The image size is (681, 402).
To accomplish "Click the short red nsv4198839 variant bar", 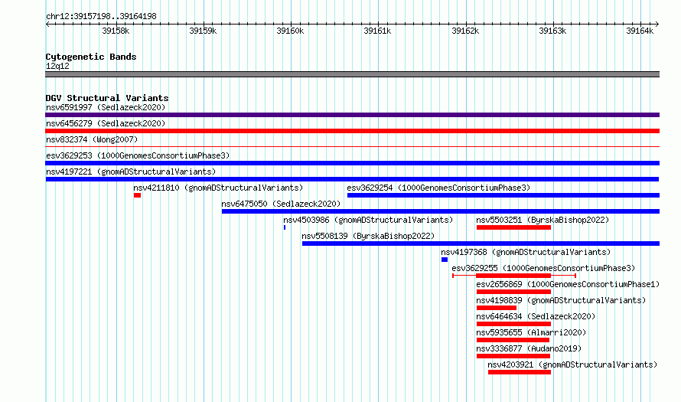I will 497,308.
